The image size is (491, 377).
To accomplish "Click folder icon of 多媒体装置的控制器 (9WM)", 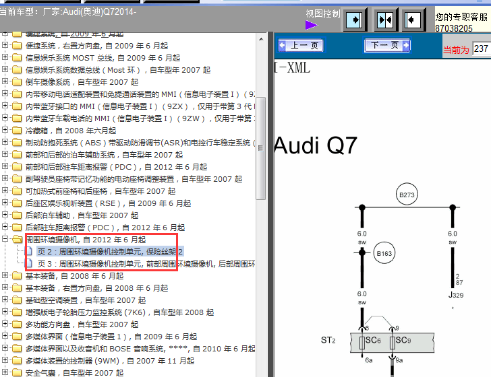I will click(x=17, y=361).
